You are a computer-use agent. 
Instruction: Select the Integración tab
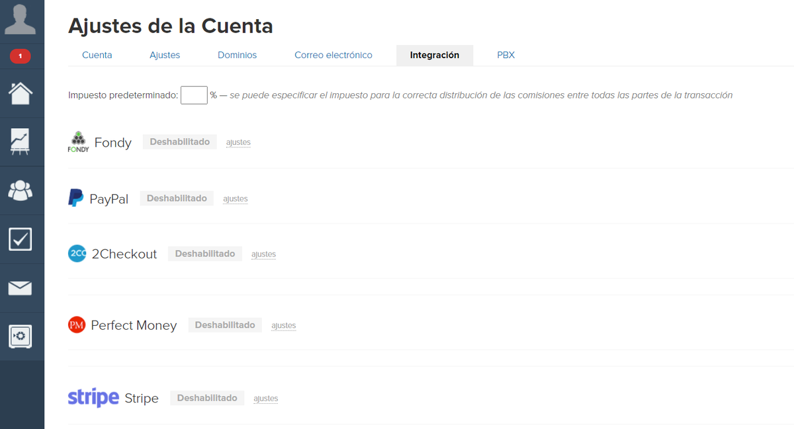click(435, 55)
